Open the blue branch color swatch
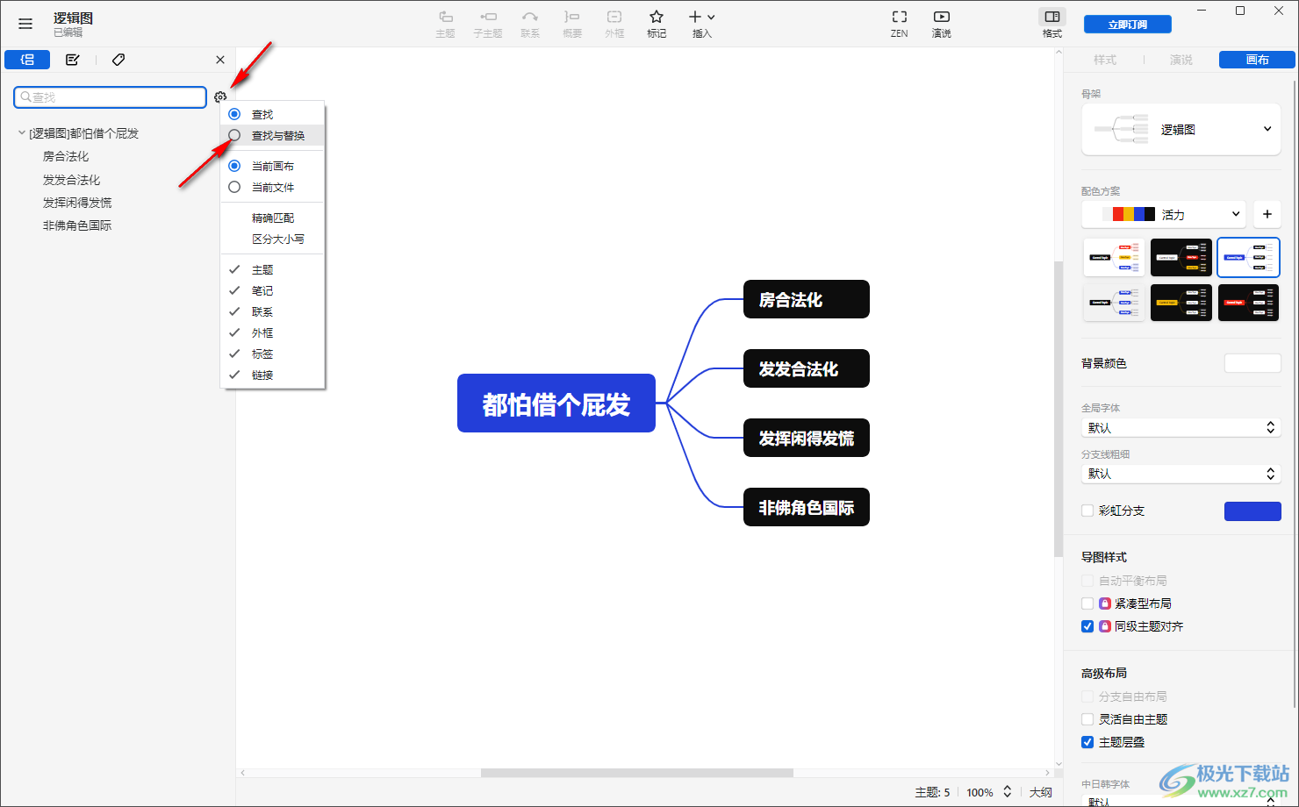The width and height of the screenshot is (1299, 807). [x=1252, y=511]
